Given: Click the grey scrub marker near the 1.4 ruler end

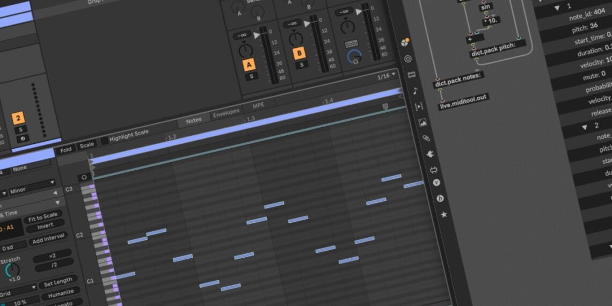Looking at the screenshot, I should click(x=385, y=106).
